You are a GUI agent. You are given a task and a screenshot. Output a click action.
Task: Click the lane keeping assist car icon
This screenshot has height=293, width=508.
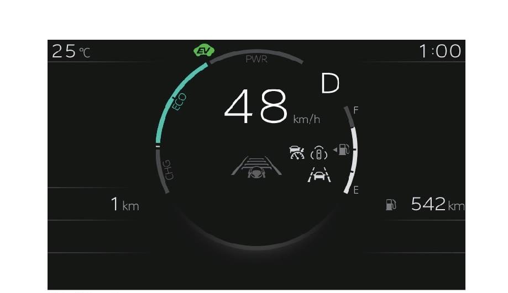coord(319,174)
